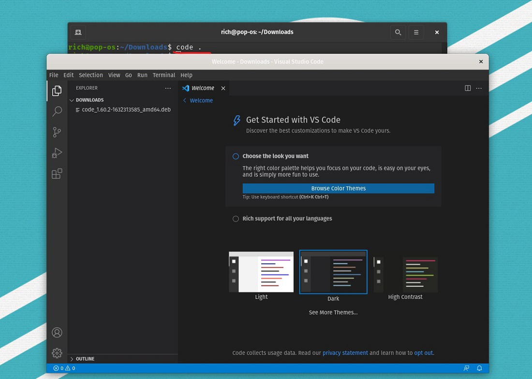The height and width of the screenshot is (379, 532).
Task: Click 'Get Started with VS Code' heading
Action: click(x=293, y=120)
